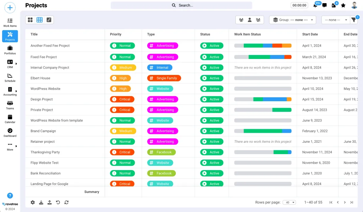Click Brand Campaign work item status bar

coord(263,131)
